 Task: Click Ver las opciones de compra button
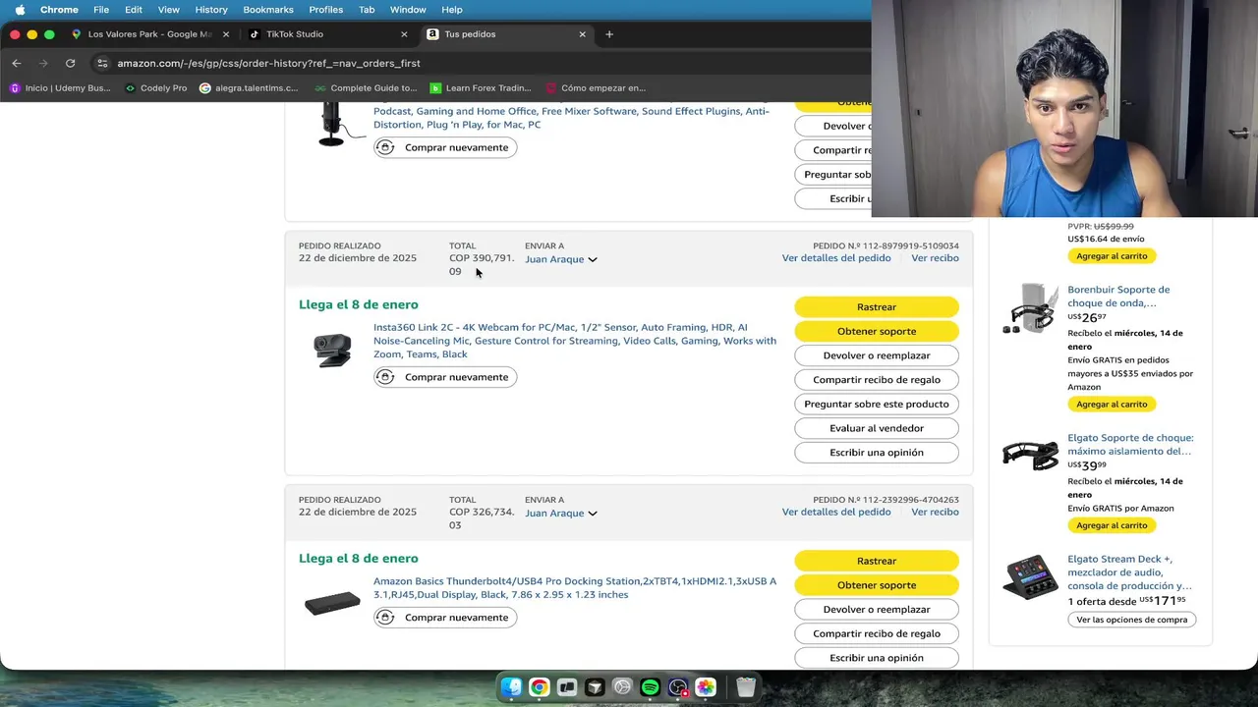(x=1131, y=620)
